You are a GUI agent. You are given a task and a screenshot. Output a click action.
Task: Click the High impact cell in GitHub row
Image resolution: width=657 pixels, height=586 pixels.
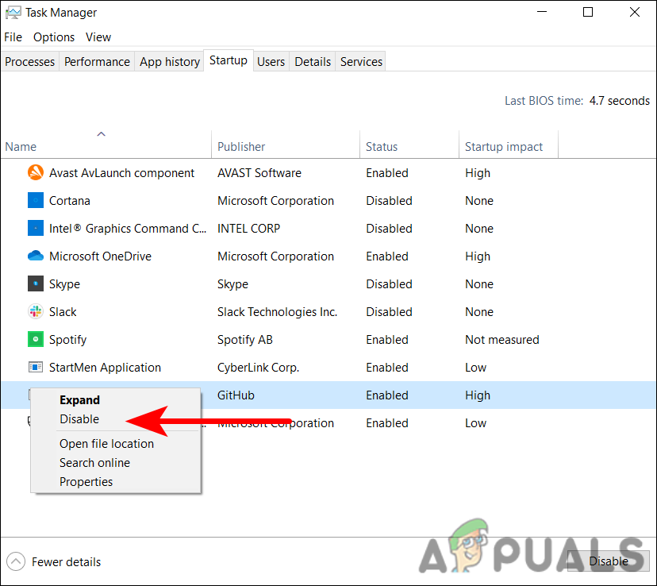(x=478, y=395)
